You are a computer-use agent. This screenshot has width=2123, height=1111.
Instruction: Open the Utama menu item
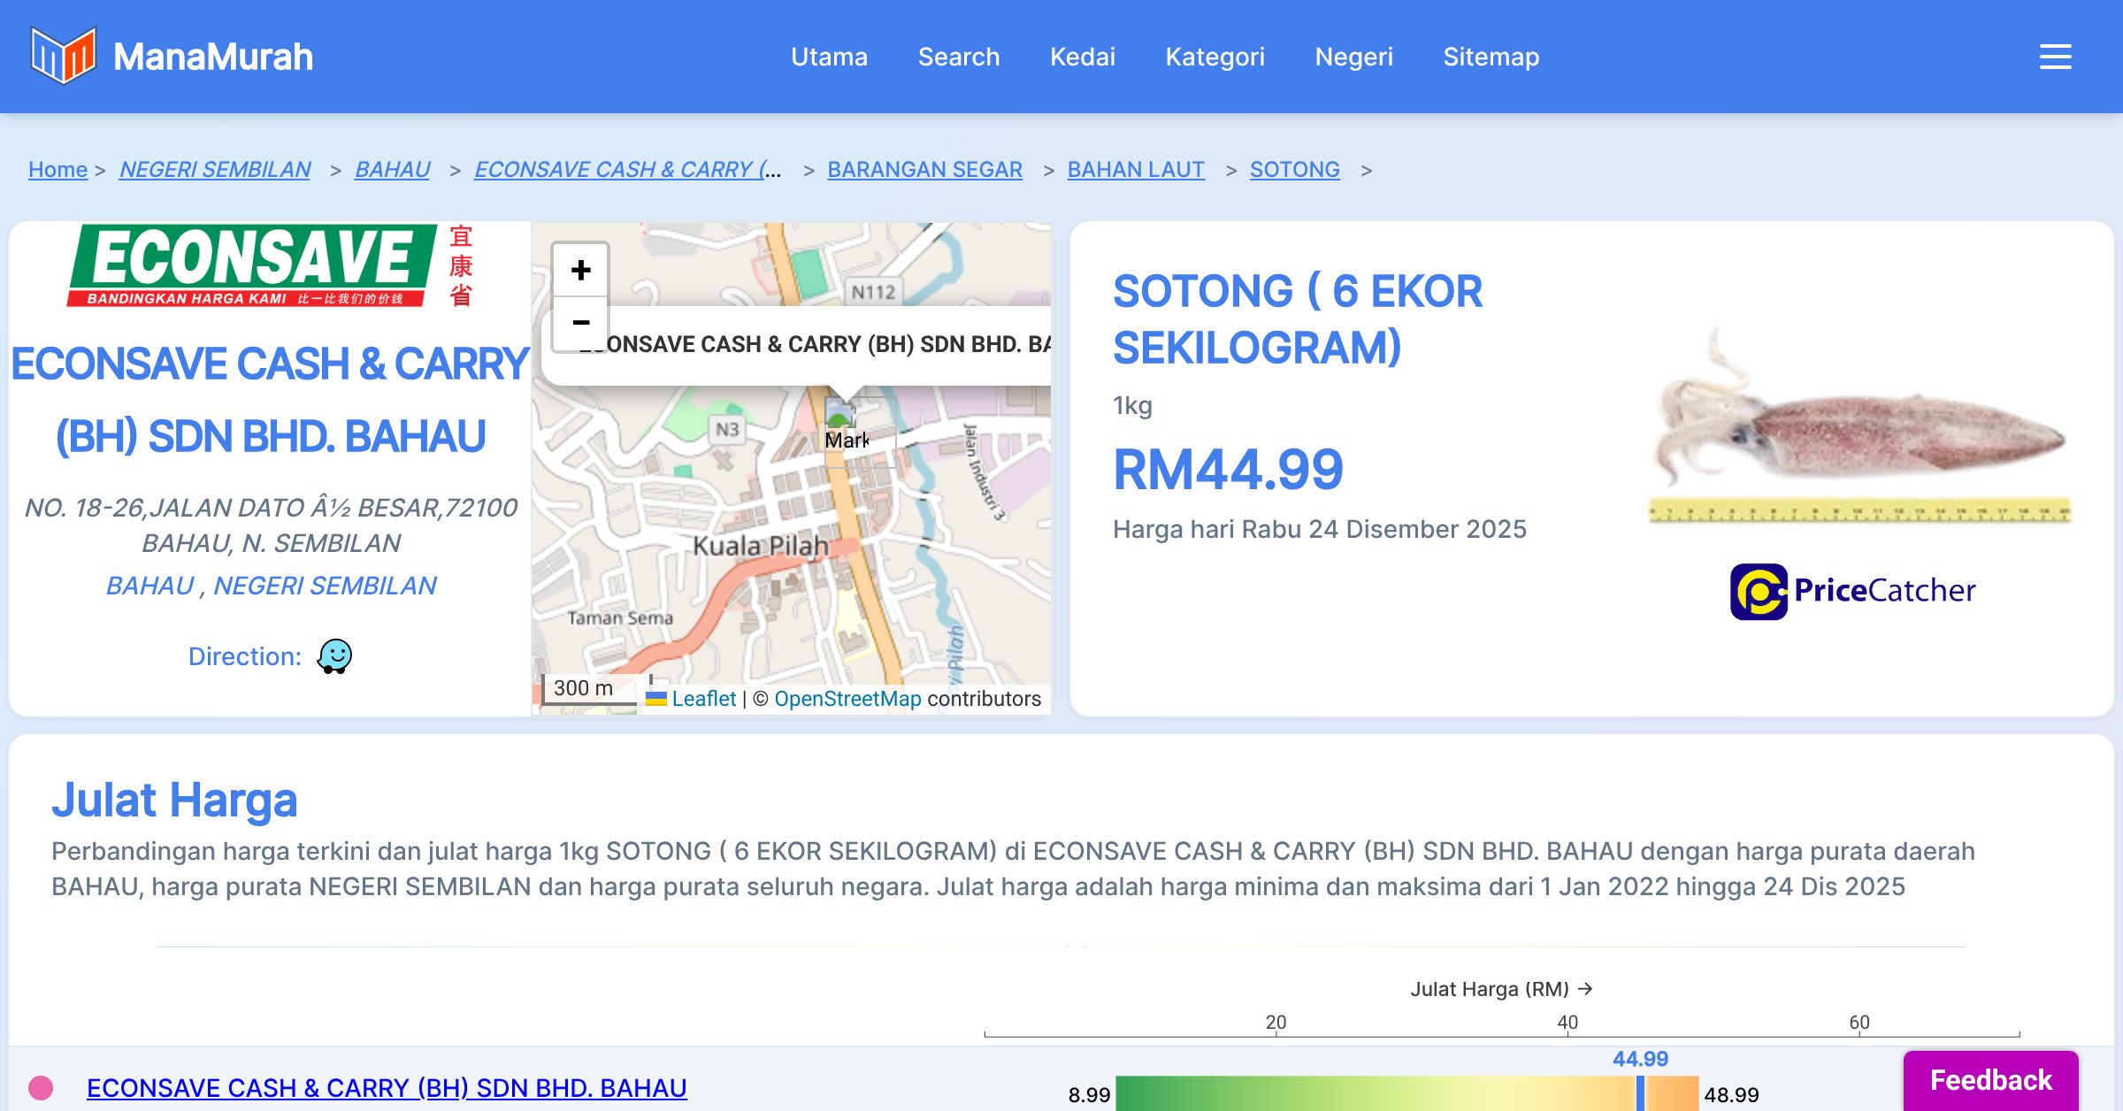[829, 57]
